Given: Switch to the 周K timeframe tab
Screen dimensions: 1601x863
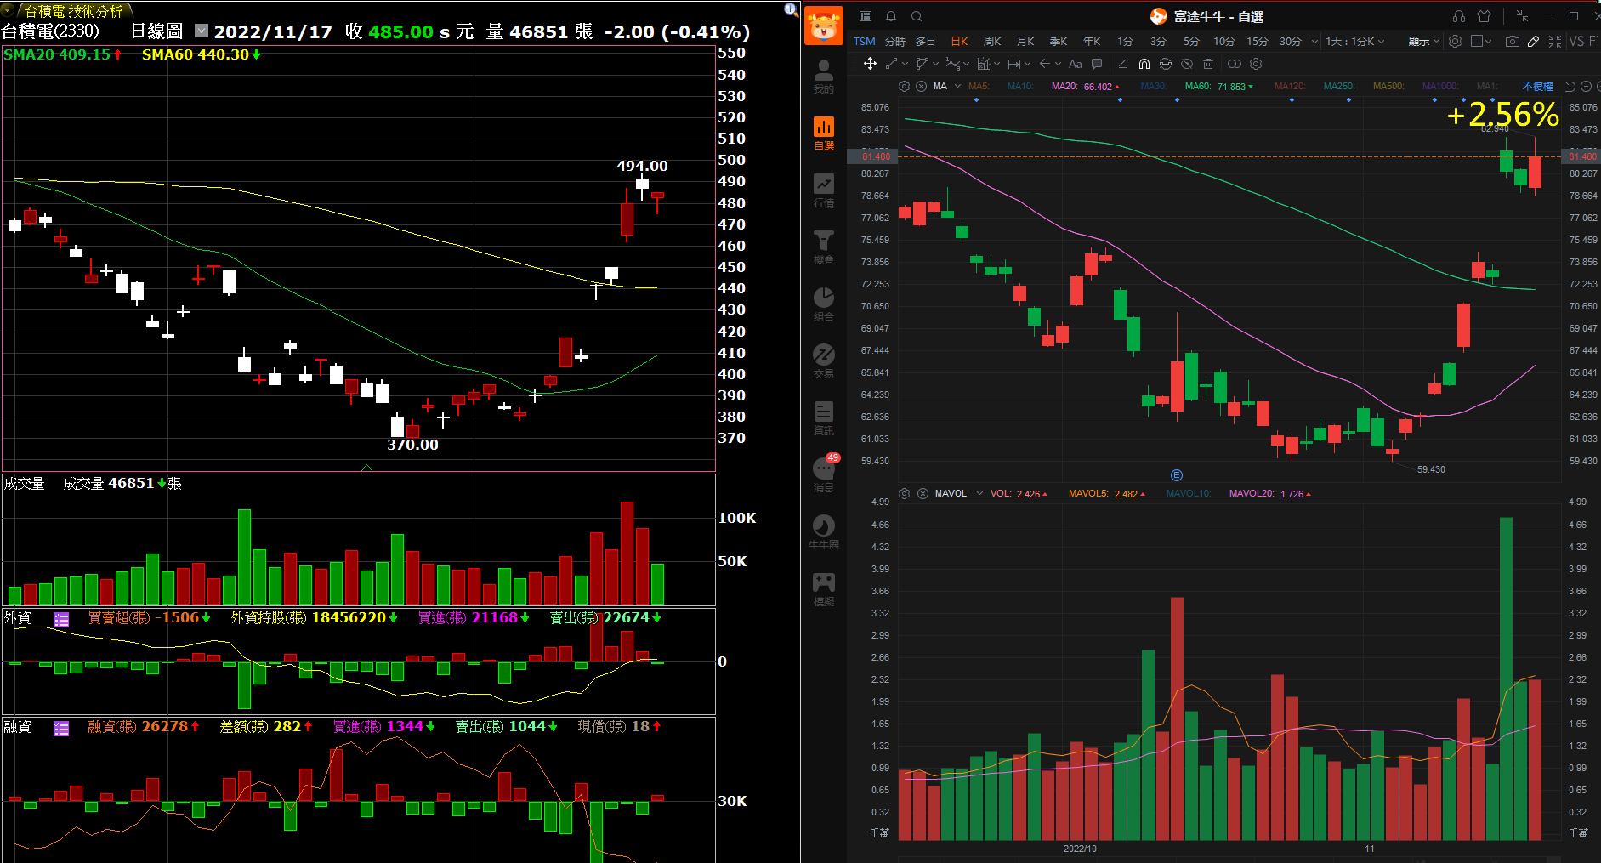Looking at the screenshot, I should click(992, 41).
